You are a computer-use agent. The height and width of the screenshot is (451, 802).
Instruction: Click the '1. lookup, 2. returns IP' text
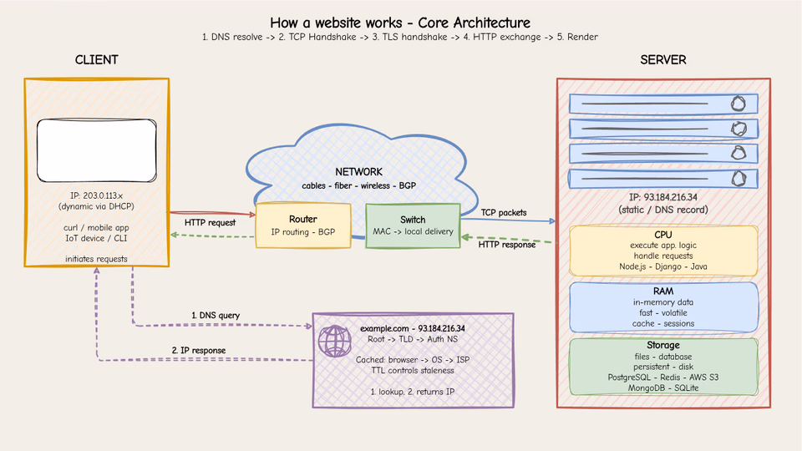pyautogui.click(x=413, y=392)
